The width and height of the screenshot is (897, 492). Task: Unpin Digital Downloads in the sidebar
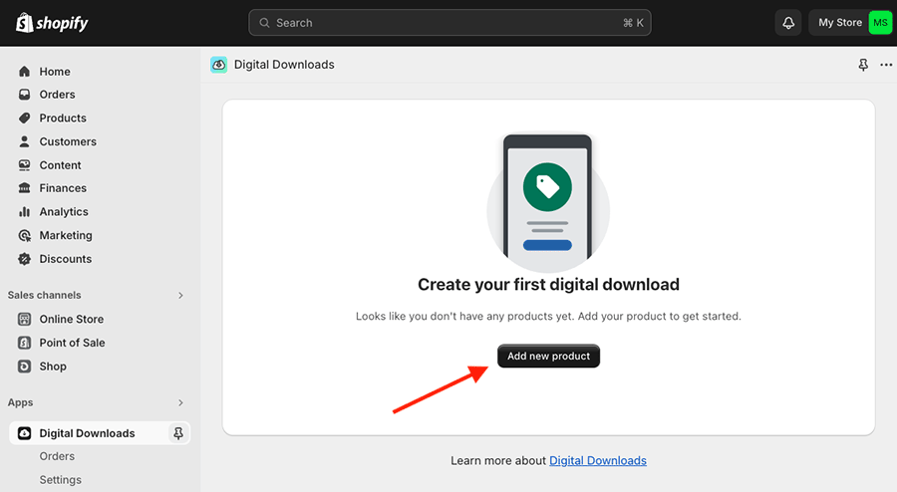178,433
